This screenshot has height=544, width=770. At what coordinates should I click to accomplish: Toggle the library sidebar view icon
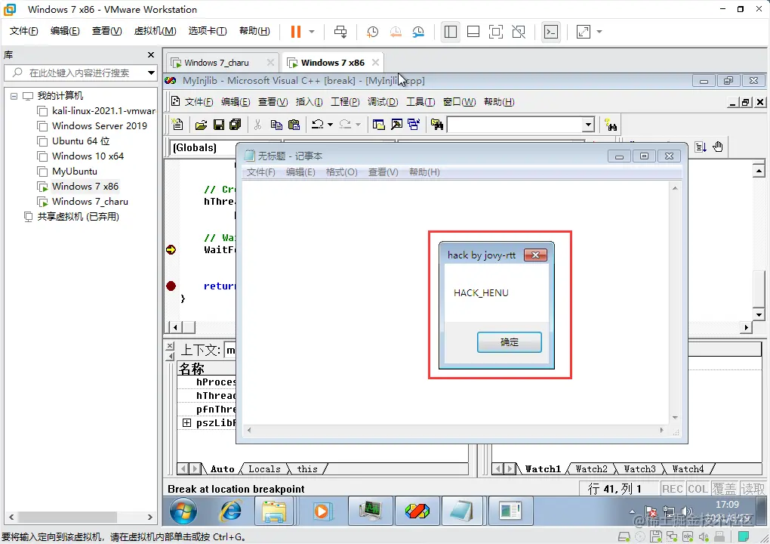click(451, 32)
